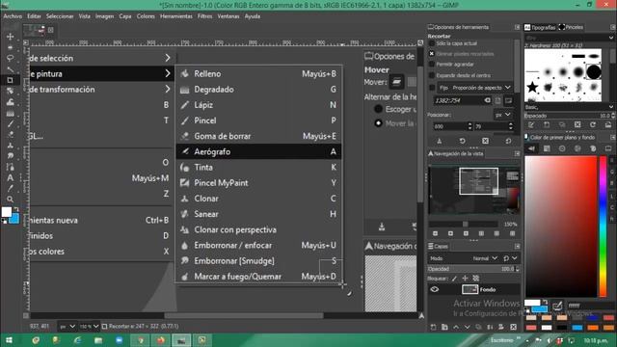Toggle lock pixels for the layer

click(454, 279)
